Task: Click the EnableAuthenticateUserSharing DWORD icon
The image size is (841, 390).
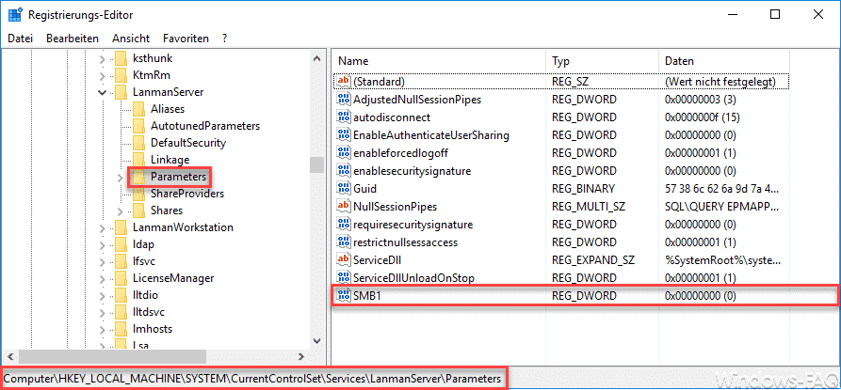Action: 343,134
